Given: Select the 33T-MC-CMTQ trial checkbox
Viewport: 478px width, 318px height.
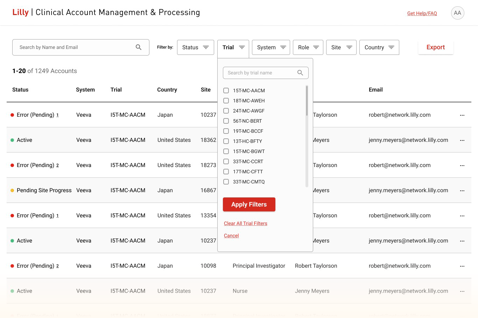Looking at the screenshot, I should click(226, 182).
